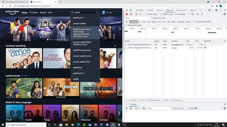Bookmark this page with the star icon
227x127 pixels.
click(212, 6)
